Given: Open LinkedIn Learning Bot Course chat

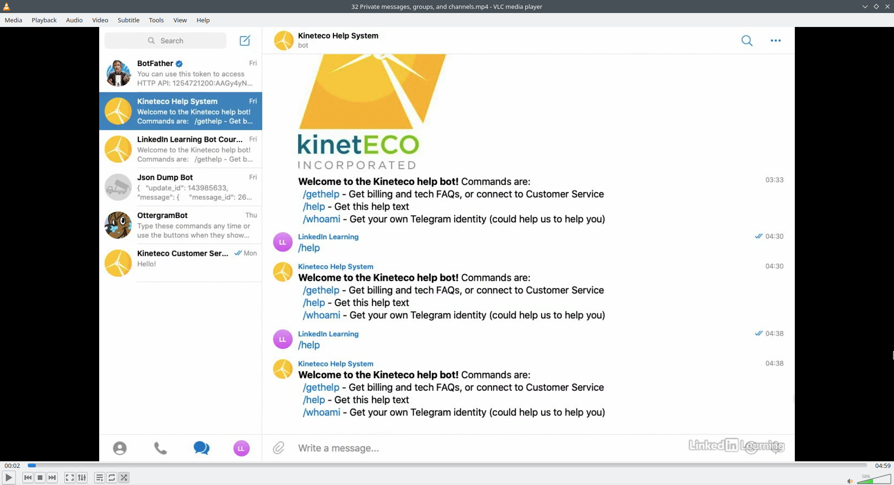Looking at the screenshot, I should 181,149.
